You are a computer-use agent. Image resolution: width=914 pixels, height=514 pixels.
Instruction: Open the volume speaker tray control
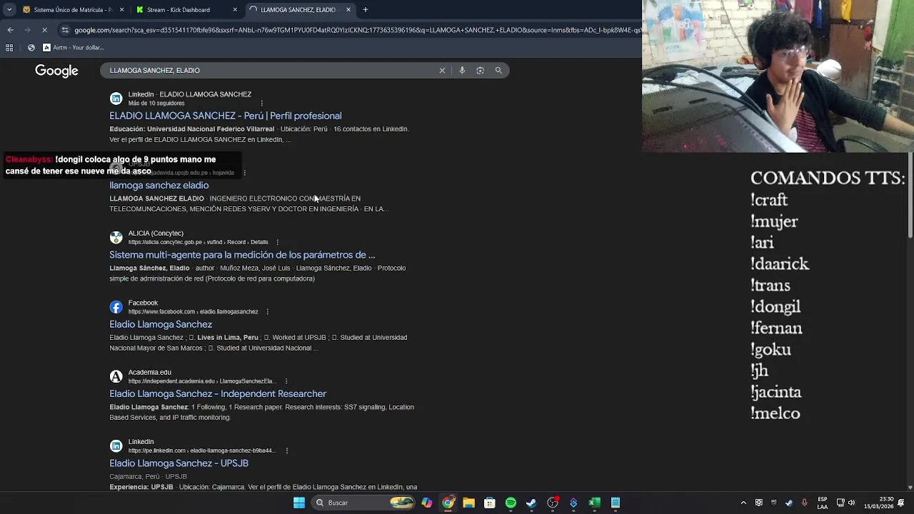(851, 503)
